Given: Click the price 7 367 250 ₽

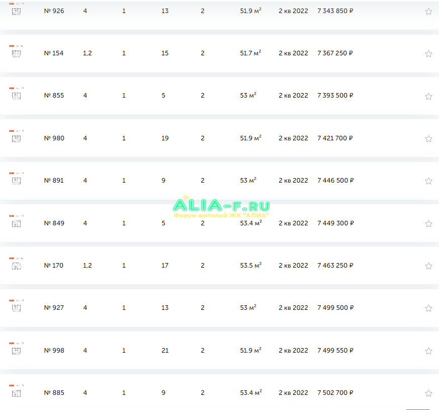Looking at the screenshot, I should coord(335,53).
